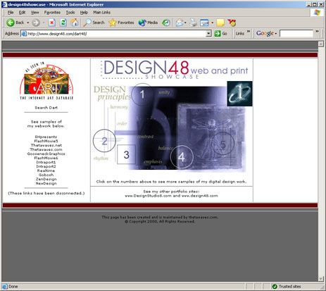The width and height of the screenshot is (326, 291).
Task: Click the address bar URL field
Action: [114, 34]
